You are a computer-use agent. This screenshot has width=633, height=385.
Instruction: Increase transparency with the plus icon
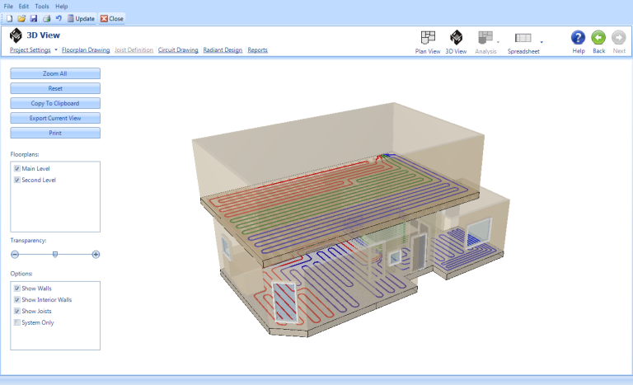tap(96, 255)
